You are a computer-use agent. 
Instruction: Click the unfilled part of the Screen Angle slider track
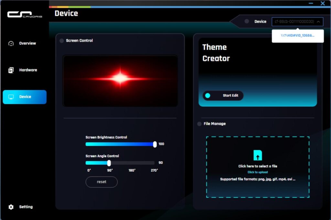(133, 163)
